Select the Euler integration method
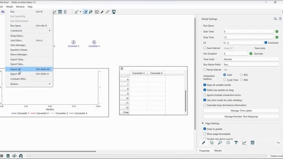The height and width of the screenshot is (159, 283). [225, 75]
